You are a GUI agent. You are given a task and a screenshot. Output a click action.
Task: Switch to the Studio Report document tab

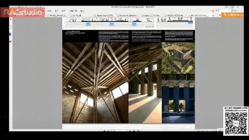[105, 15]
